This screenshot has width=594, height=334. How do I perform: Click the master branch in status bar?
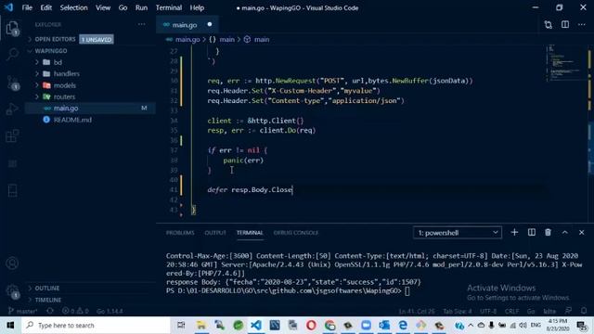(x=22, y=311)
